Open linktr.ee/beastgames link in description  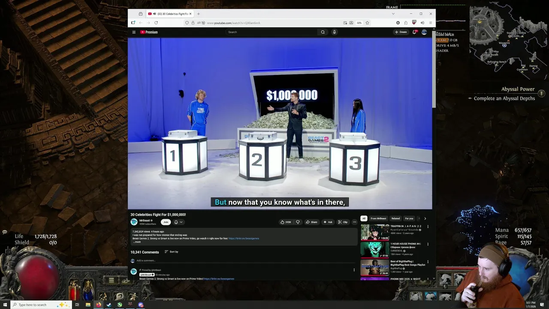[x=244, y=238]
